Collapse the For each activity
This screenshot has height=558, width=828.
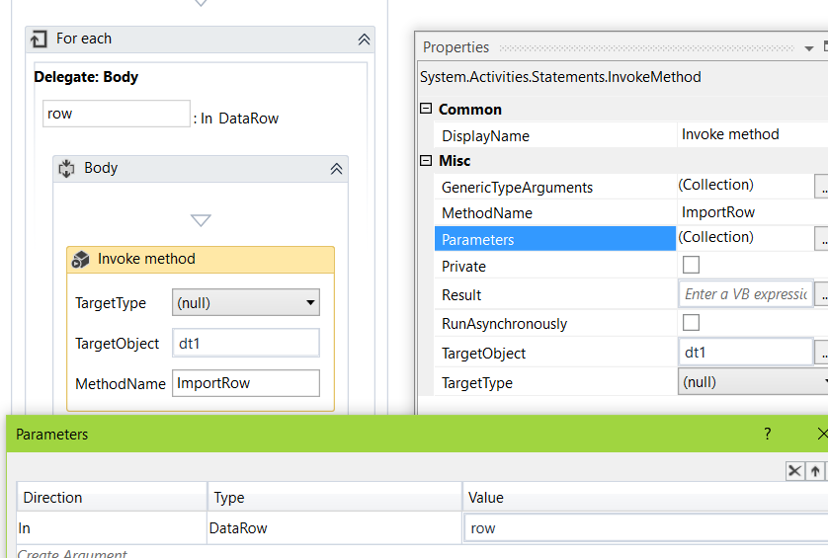click(x=364, y=40)
